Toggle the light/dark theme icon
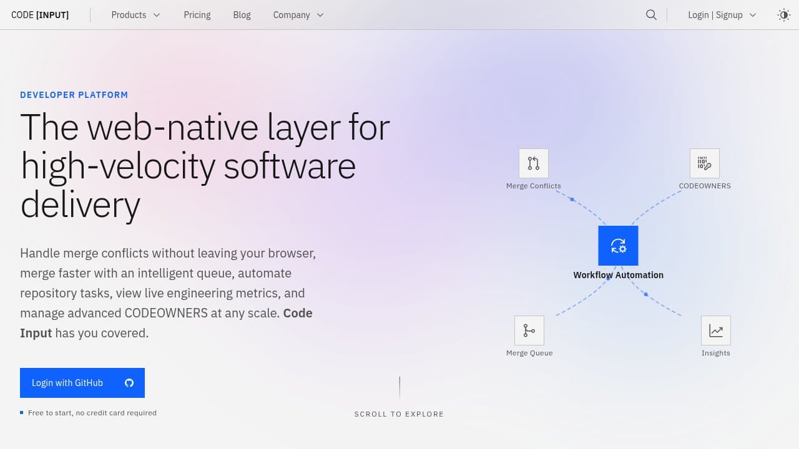This screenshot has width=799, height=449. pos(784,15)
